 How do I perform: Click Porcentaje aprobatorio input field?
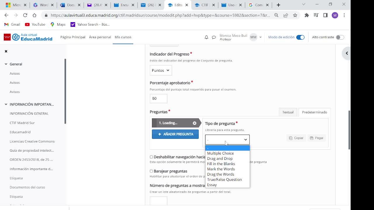click(x=158, y=99)
